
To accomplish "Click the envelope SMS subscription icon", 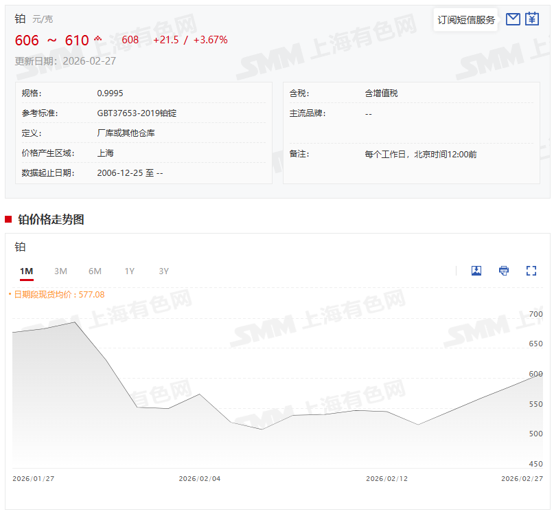I will click(x=512, y=19).
